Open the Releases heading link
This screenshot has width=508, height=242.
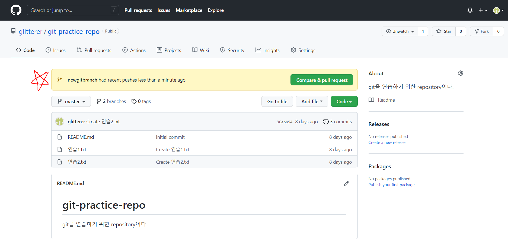point(379,124)
